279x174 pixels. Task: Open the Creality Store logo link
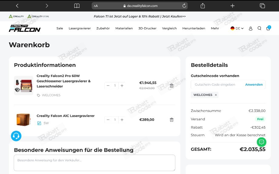38,16
